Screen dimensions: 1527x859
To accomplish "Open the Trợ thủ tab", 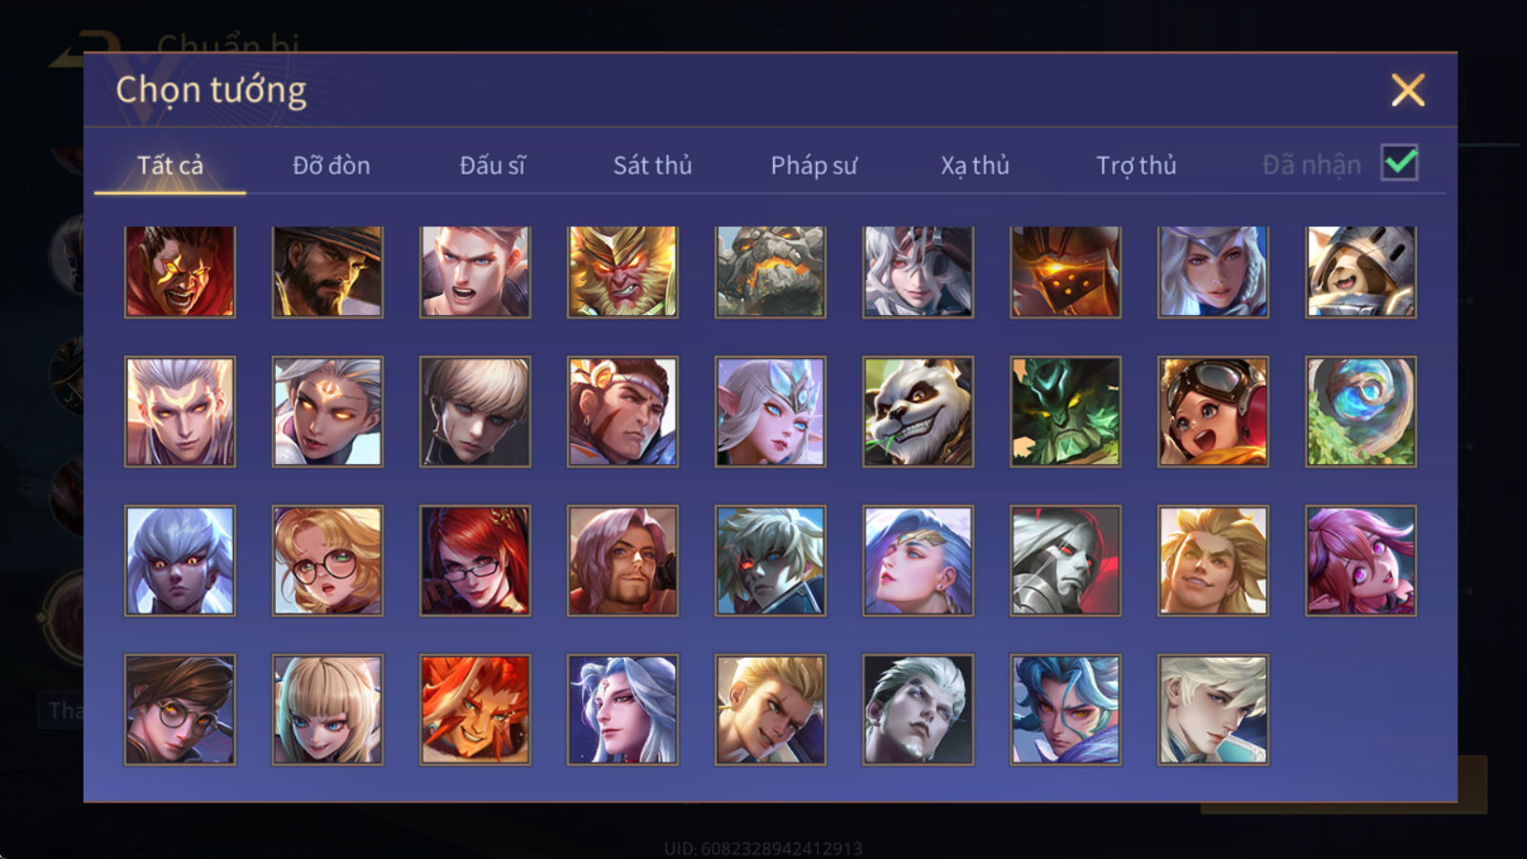I will pos(1136,165).
